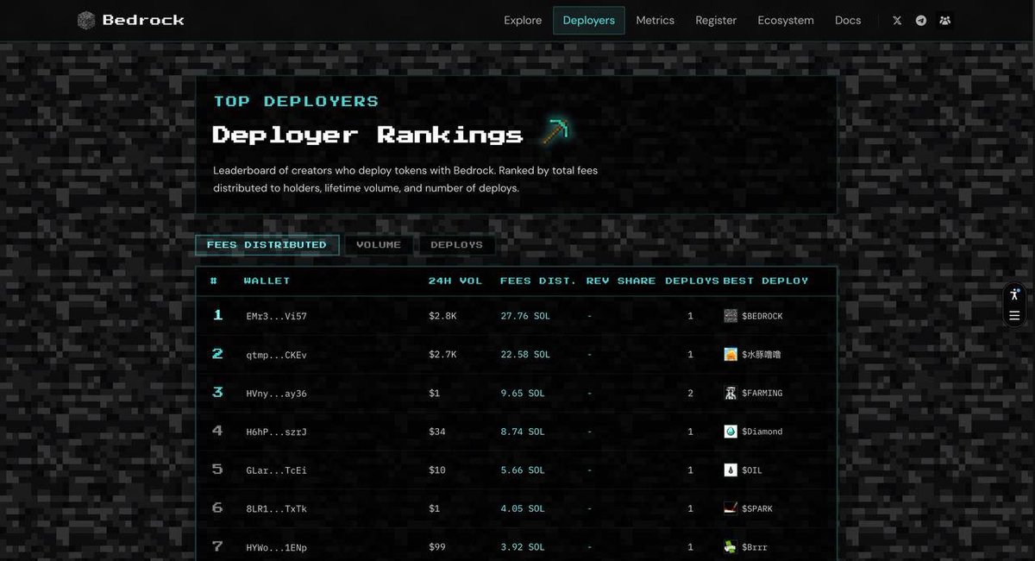The image size is (1035, 561).
Task: Click the WALLET column header
Action: click(x=267, y=280)
